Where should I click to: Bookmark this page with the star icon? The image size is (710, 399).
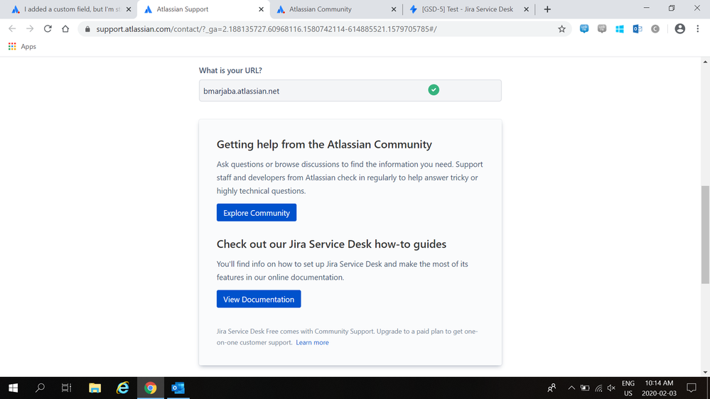click(x=561, y=29)
